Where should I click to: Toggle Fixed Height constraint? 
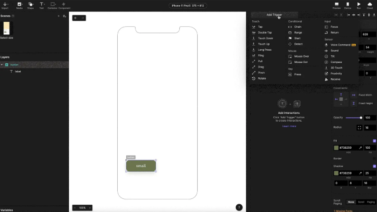353,103
